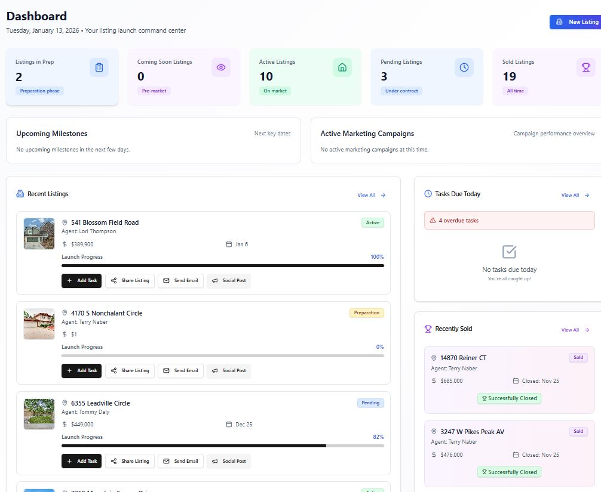Image resolution: width=601 pixels, height=492 pixels.
Task: Open the Listings in Prep clipboard icon
Action: (99, 67)
